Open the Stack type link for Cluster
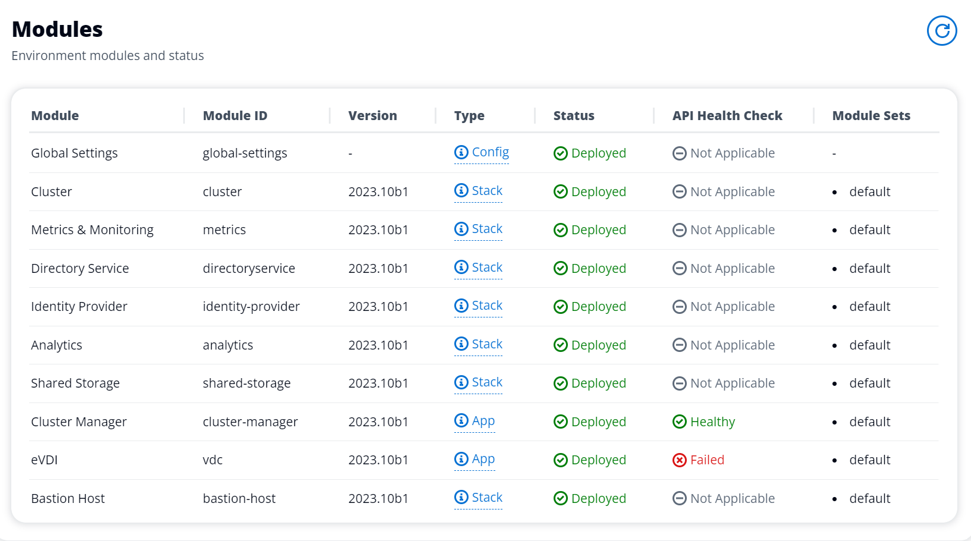The image size is (971, 541). point(487,191)
